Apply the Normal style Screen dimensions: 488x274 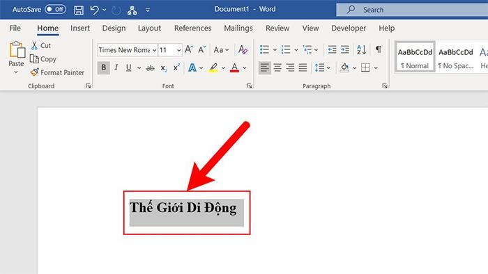click(x=415, y=57)
